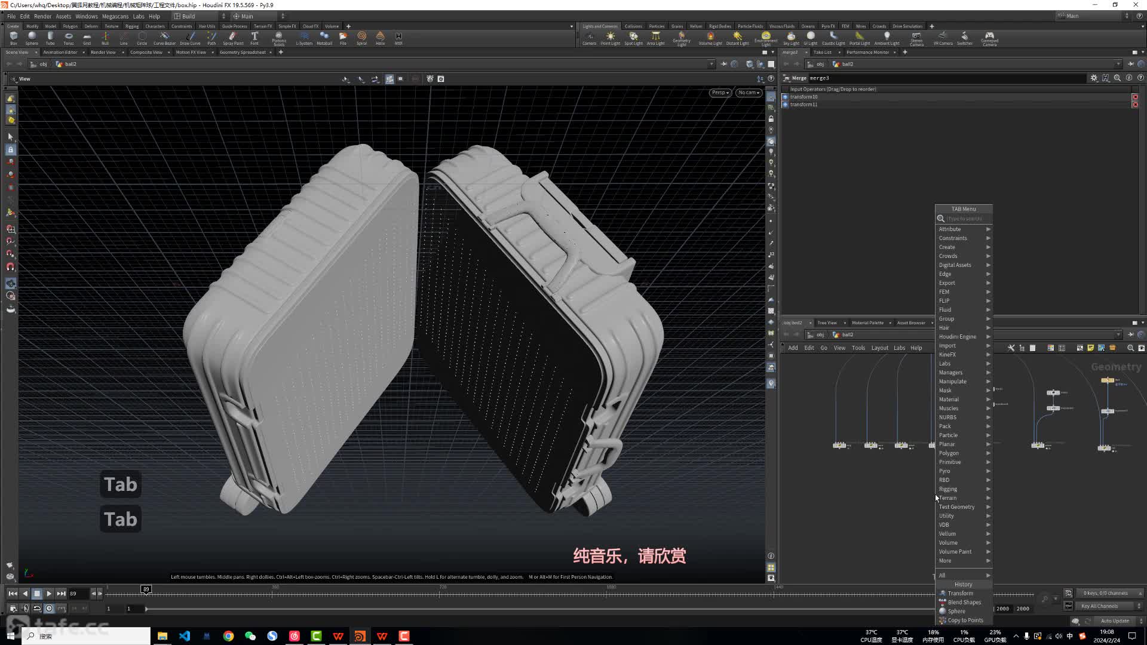1147x645 pixels.
Task: Add a Camera from the shelf
Action: (x=589, y=38)
